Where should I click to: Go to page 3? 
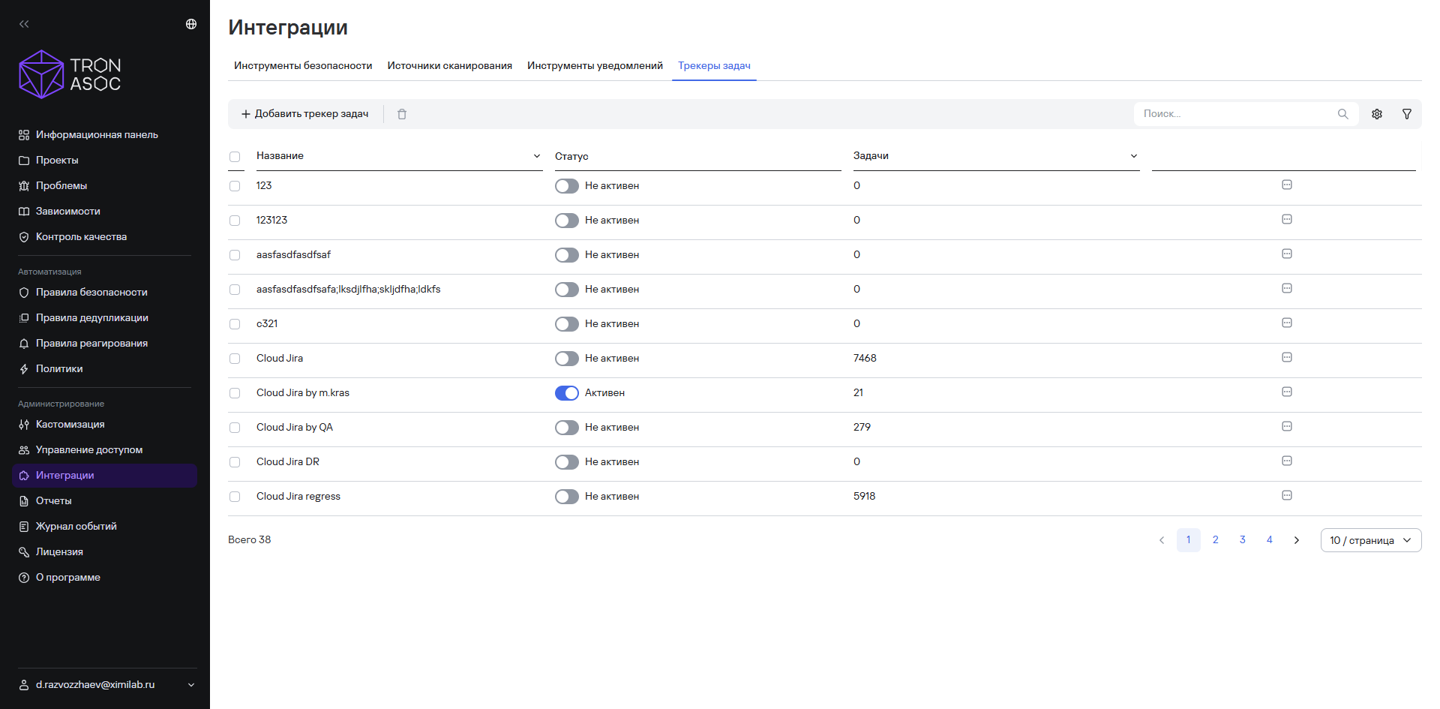point(1243,540)
